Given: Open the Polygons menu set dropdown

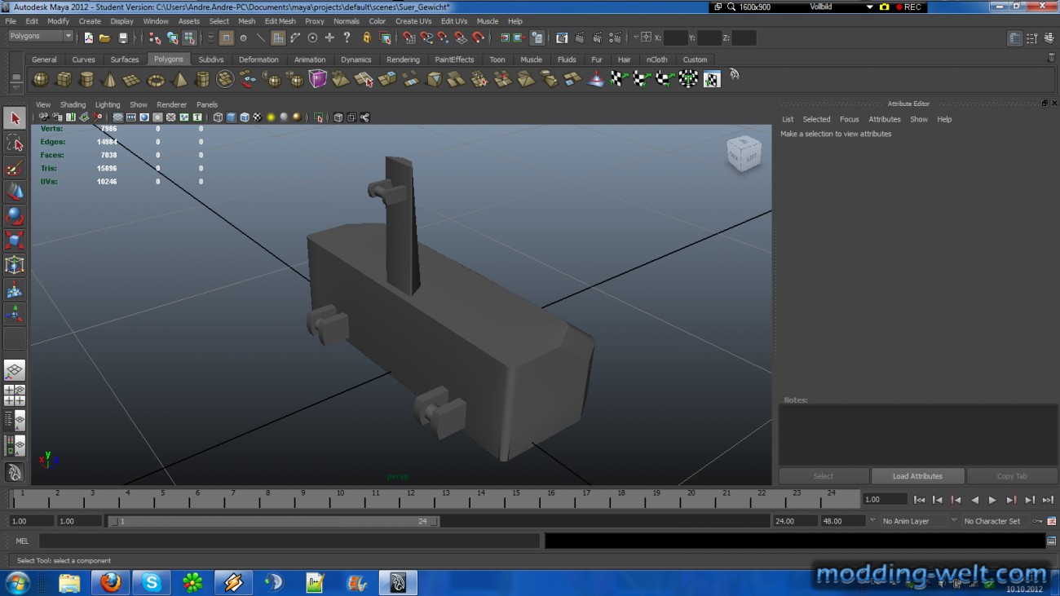Looking at the screenshot, I should coord(41,37).
